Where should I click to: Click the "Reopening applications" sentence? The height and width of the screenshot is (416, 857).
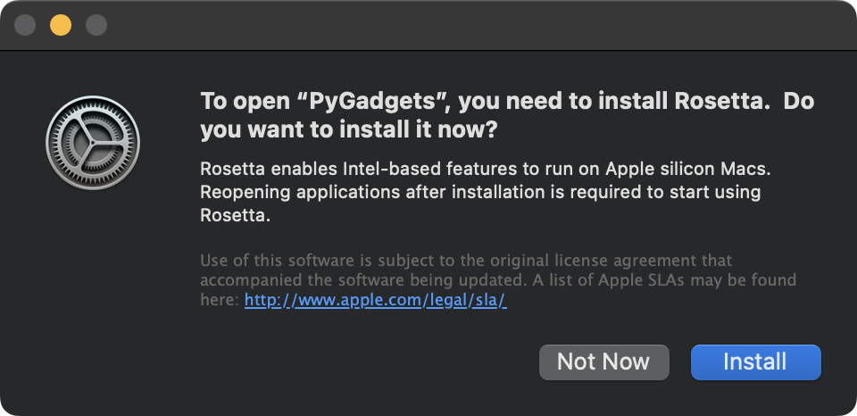480,193
